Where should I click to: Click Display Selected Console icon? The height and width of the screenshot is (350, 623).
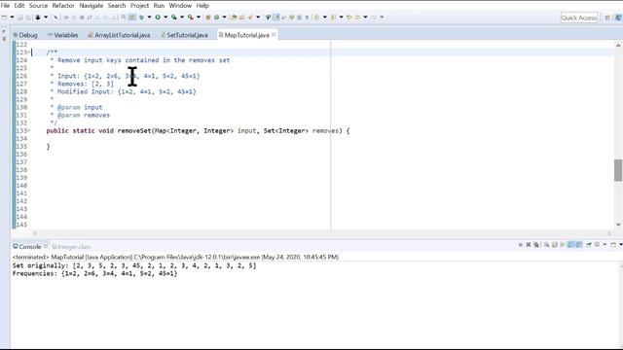click(597, 245)
